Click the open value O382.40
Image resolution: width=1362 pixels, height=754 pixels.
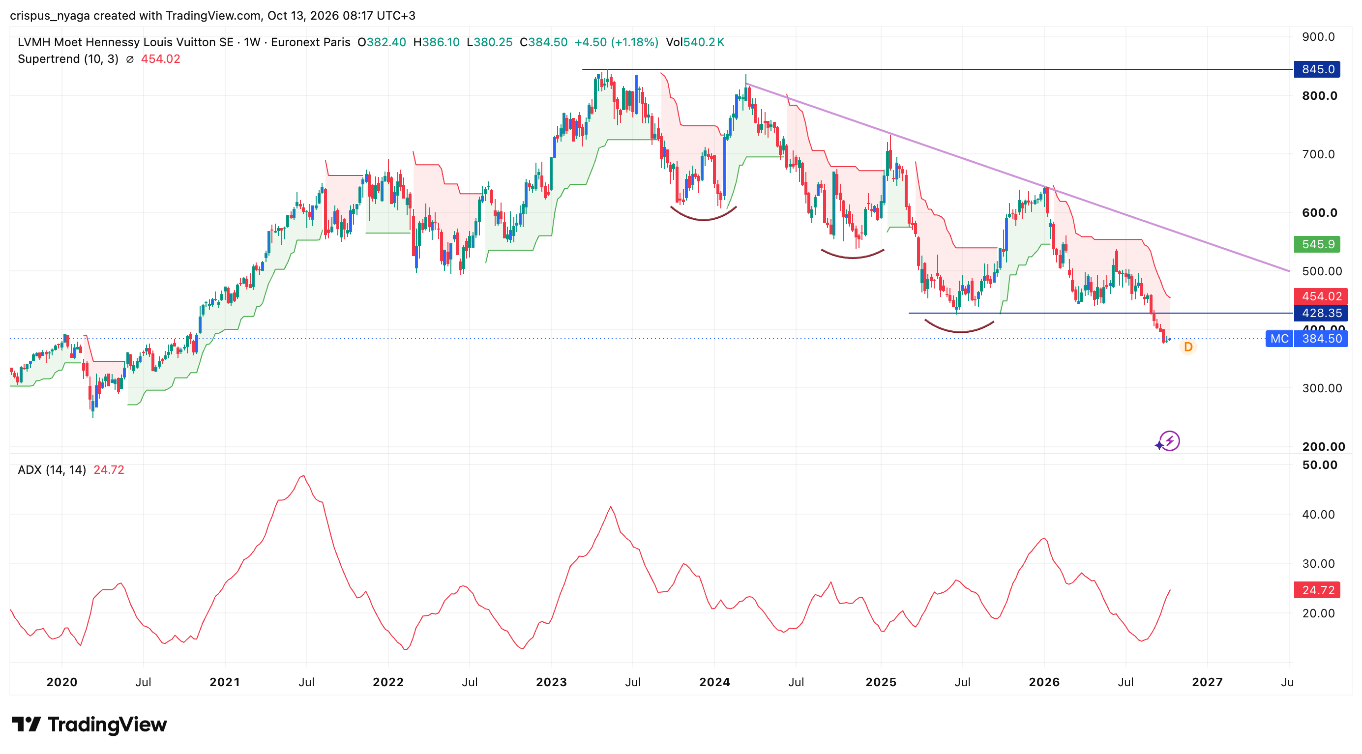pos(382,42)
